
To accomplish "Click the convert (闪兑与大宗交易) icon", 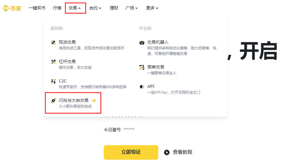I will click(x=53, y=101).
